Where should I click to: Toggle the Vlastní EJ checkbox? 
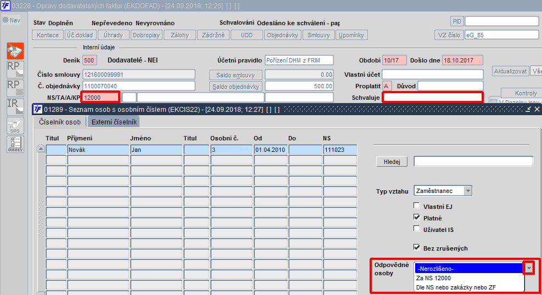[x=417, y=206]
